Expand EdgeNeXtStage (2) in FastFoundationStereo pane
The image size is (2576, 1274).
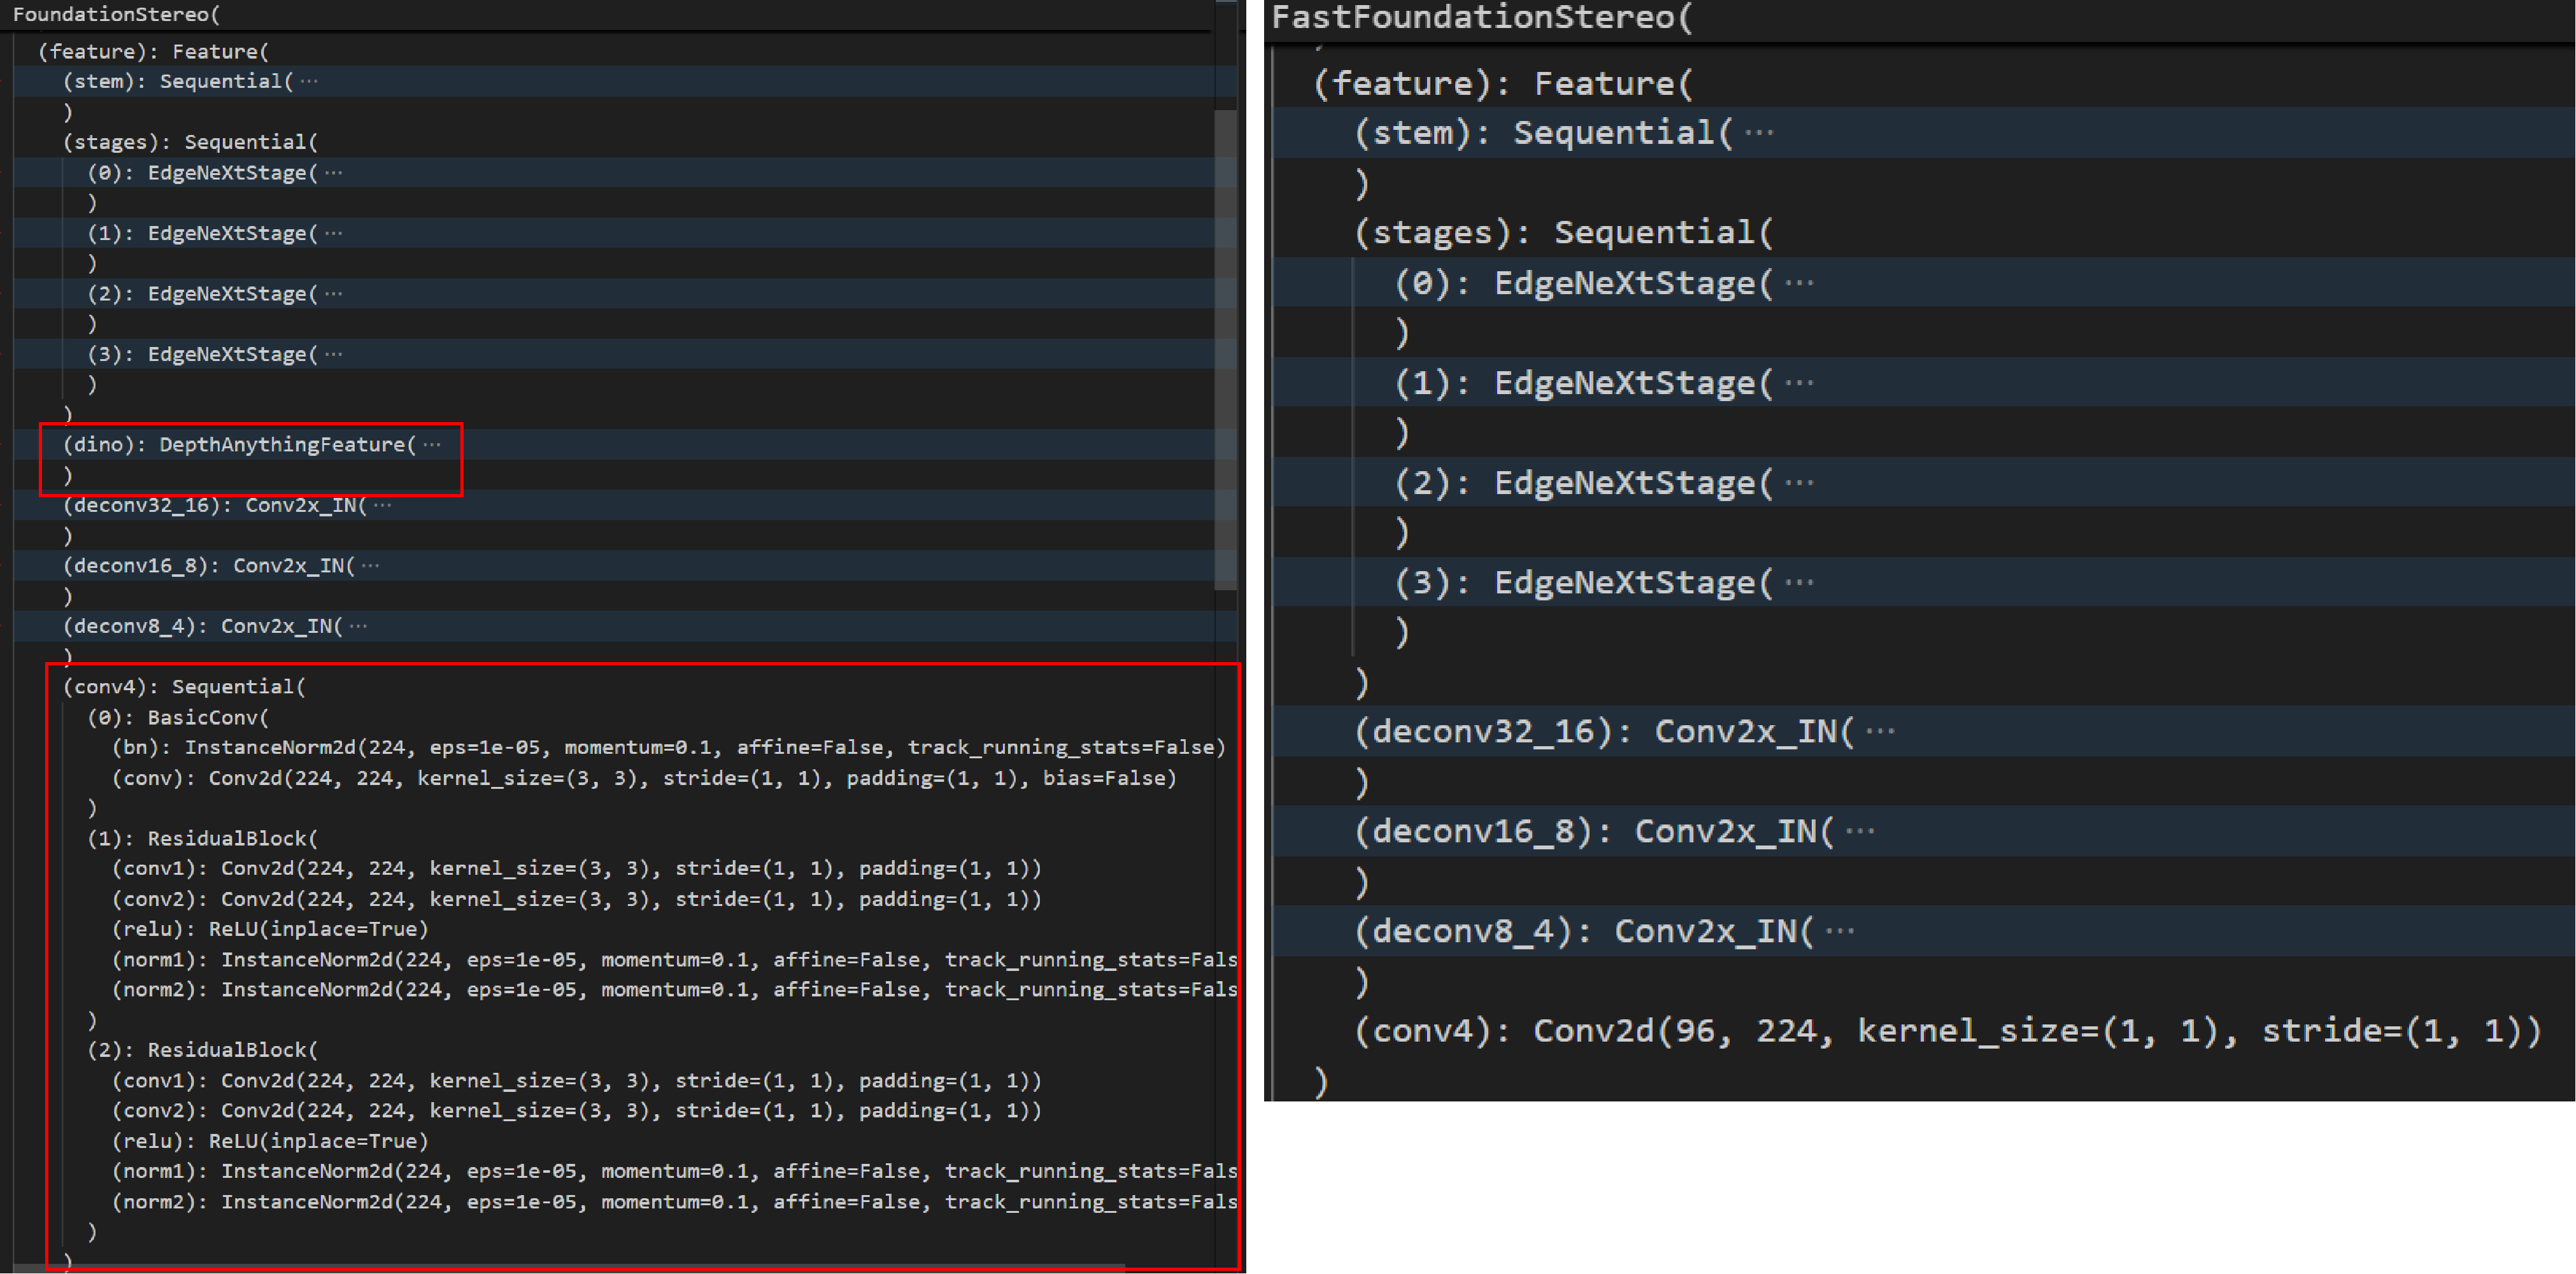[1799, 483]
